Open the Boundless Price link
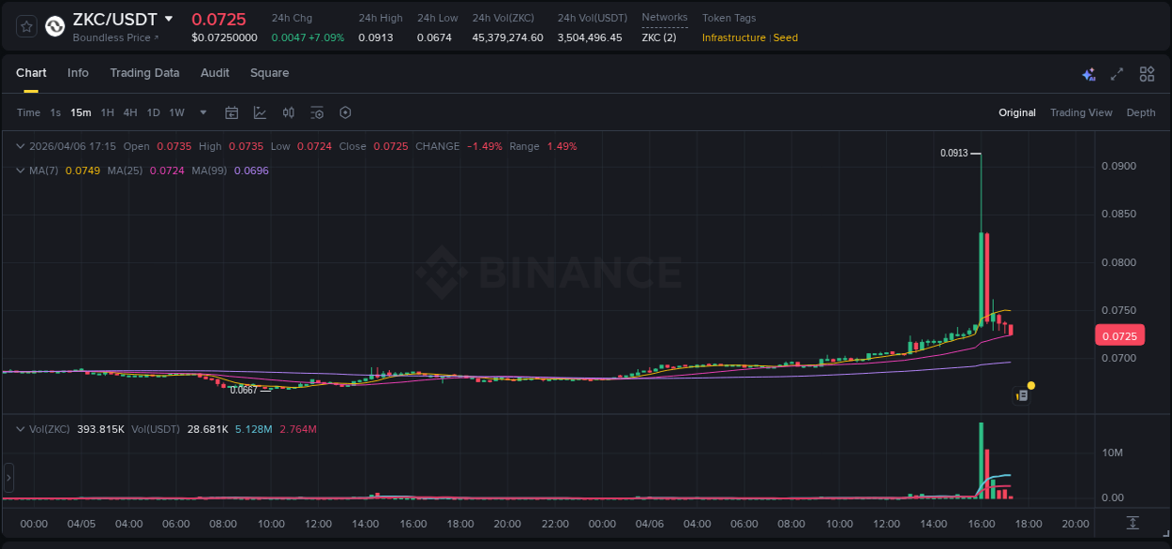 (116, 37)
